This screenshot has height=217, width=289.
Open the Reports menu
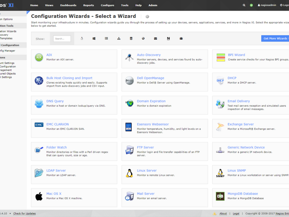pos(88,5)
